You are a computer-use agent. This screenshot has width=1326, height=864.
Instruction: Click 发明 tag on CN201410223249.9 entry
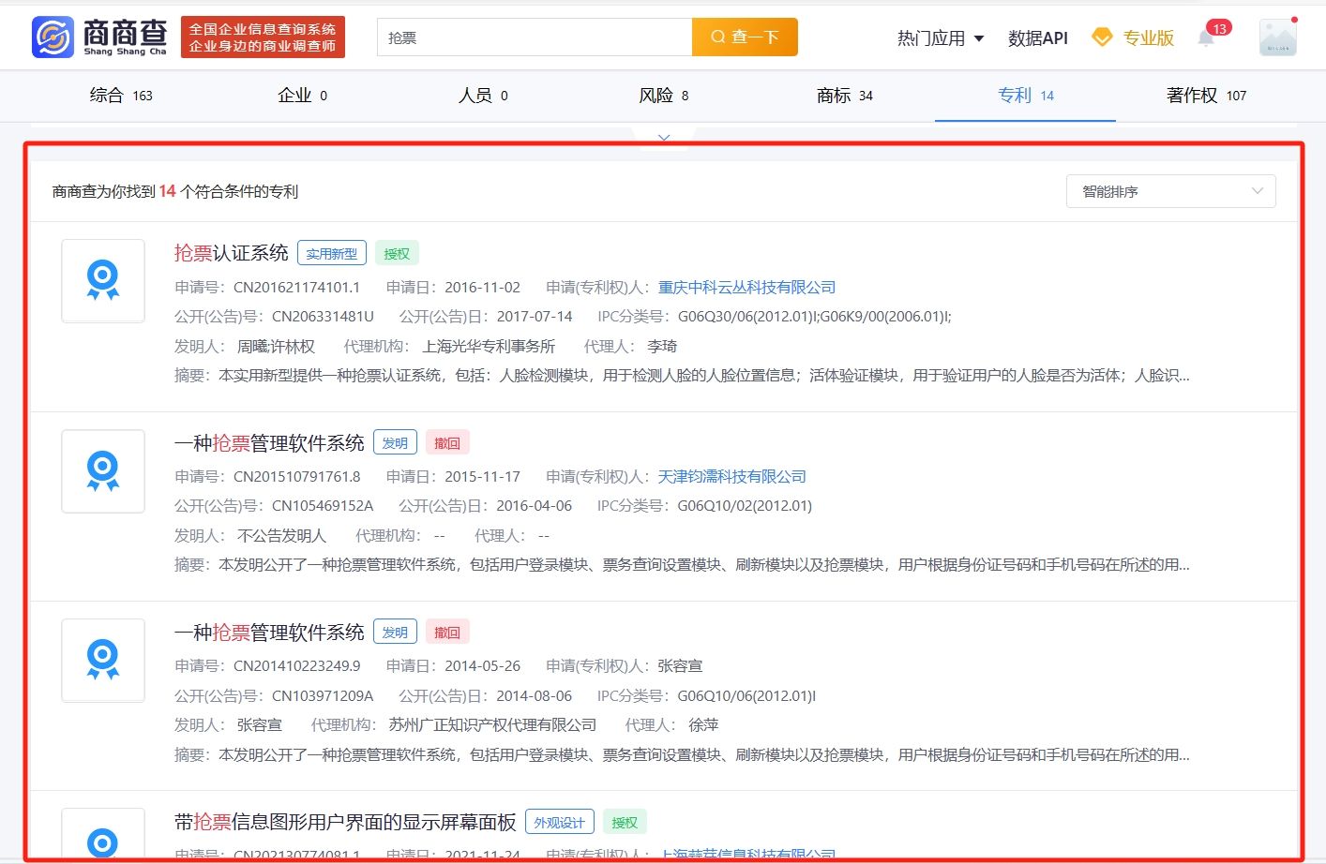coord(395,633)
